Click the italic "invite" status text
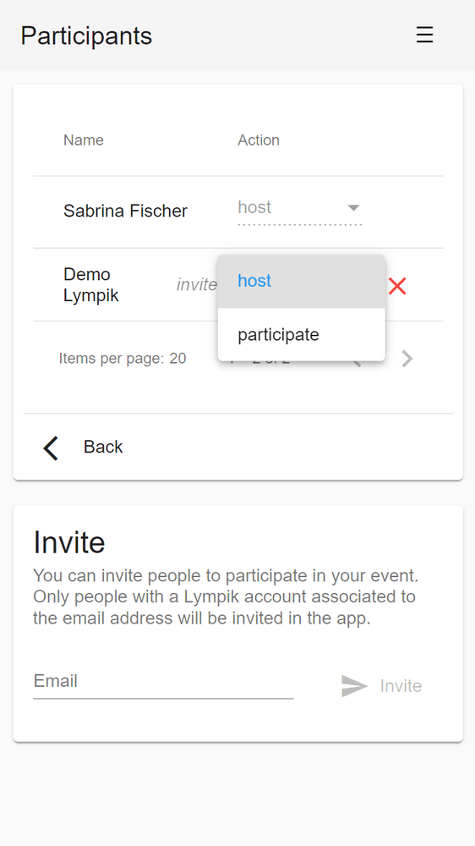Screen dimensions: 475x846 (x=197, y=285)
